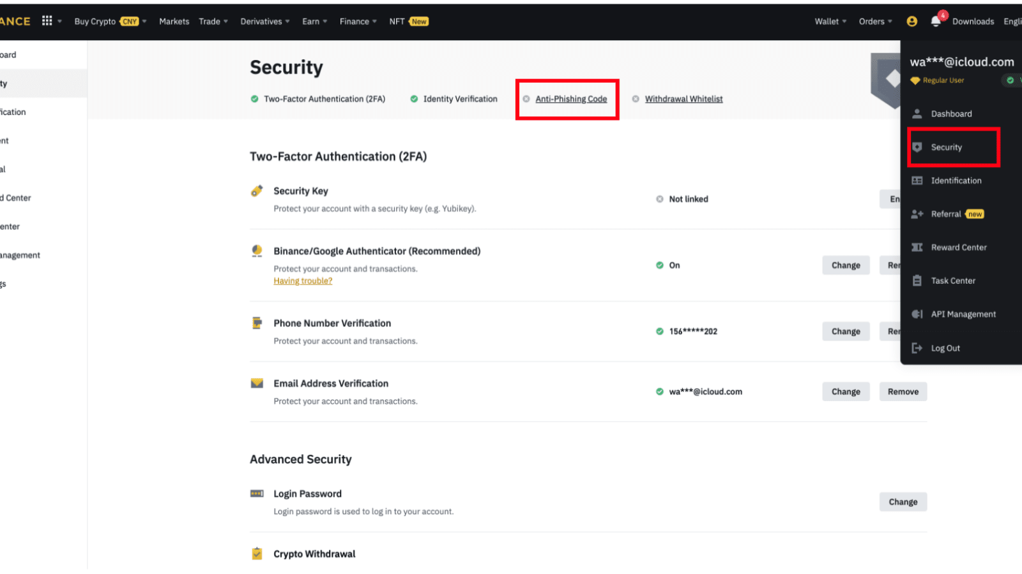
Task: Click the profile account icon in the navbar
Action: pos(911,21)
